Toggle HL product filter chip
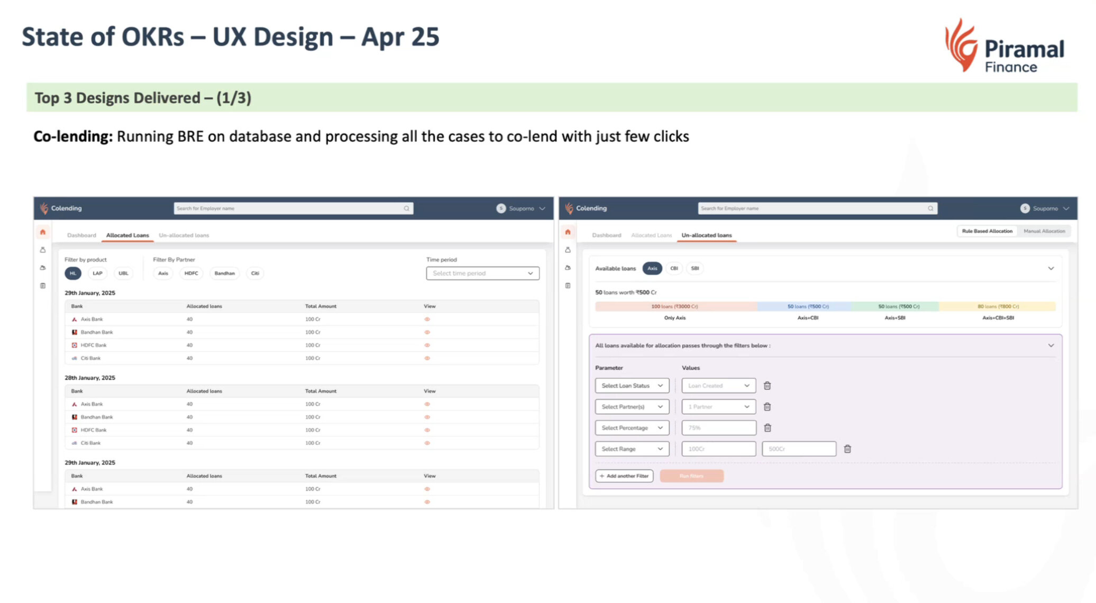 [73, 273]
